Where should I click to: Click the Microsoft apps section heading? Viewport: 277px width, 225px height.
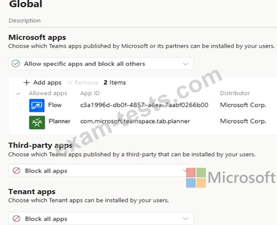[37, 38]
